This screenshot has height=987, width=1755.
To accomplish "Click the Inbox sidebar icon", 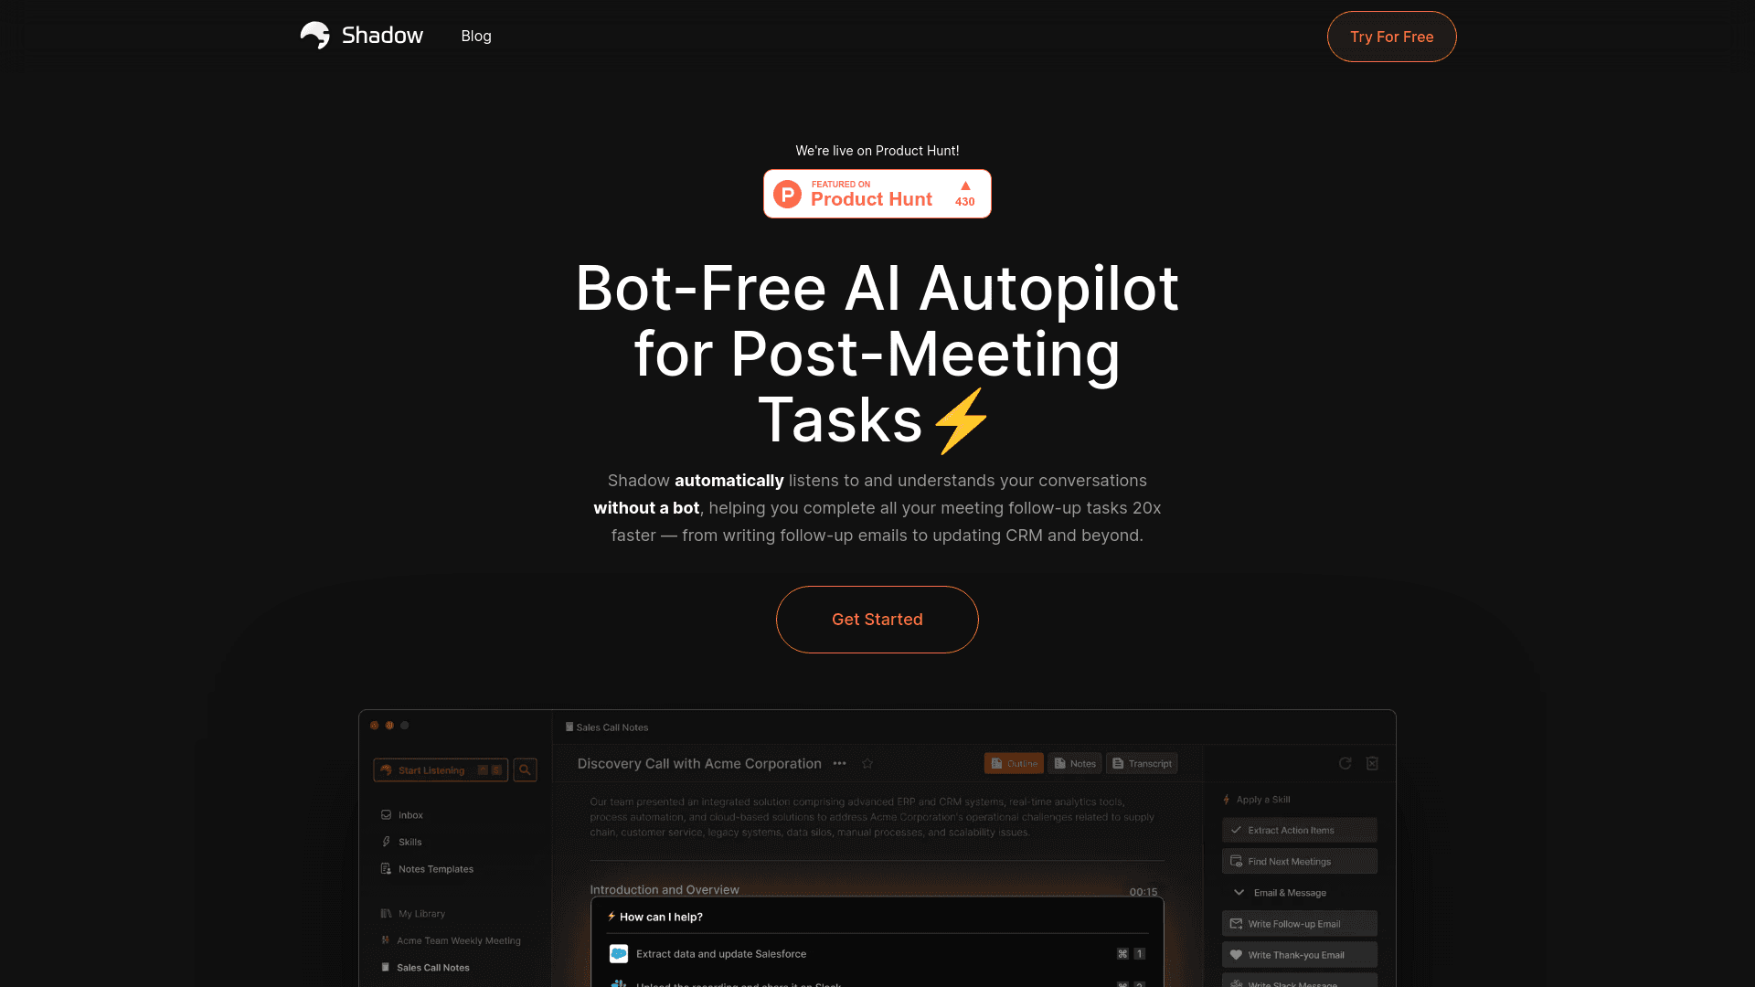I will point(386,814).
